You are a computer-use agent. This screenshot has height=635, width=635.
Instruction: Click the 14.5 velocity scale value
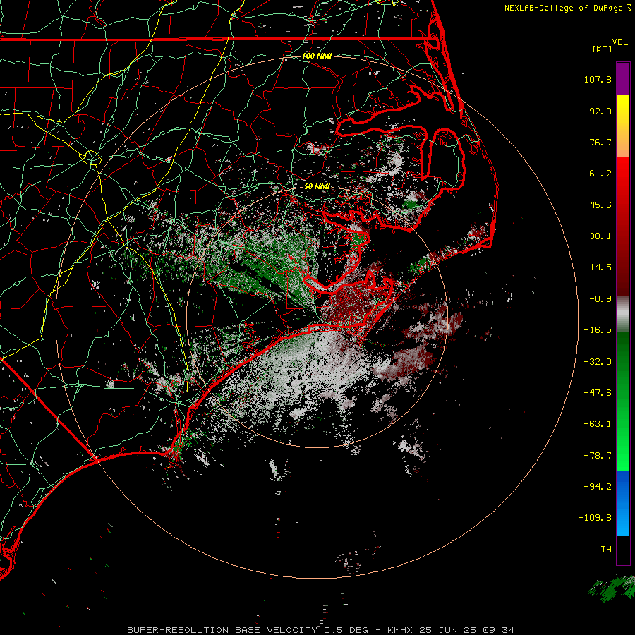point(600,267)
